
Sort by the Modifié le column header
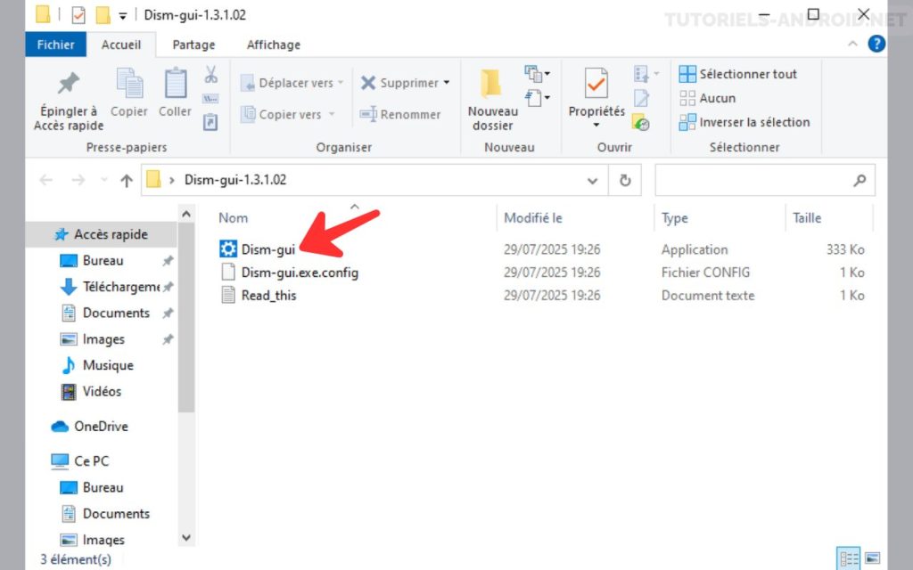click(x=533, y=218)
